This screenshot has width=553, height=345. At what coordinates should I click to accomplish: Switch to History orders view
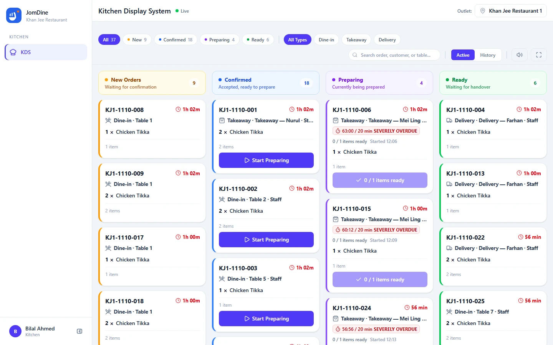[x=488, y=55]
